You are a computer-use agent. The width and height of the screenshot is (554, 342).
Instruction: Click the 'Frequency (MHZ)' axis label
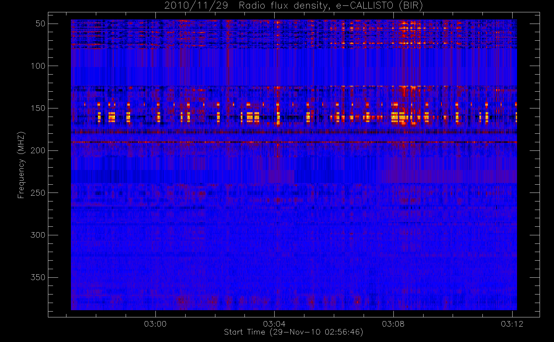pyautogui.click(x=21, y=165)
